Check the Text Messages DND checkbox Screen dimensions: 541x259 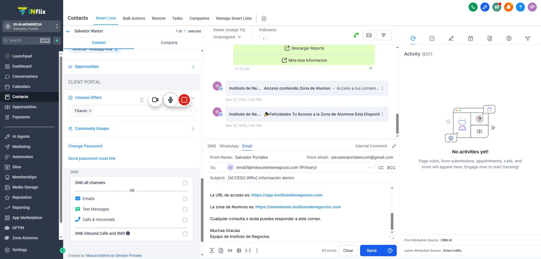(185, 210)
